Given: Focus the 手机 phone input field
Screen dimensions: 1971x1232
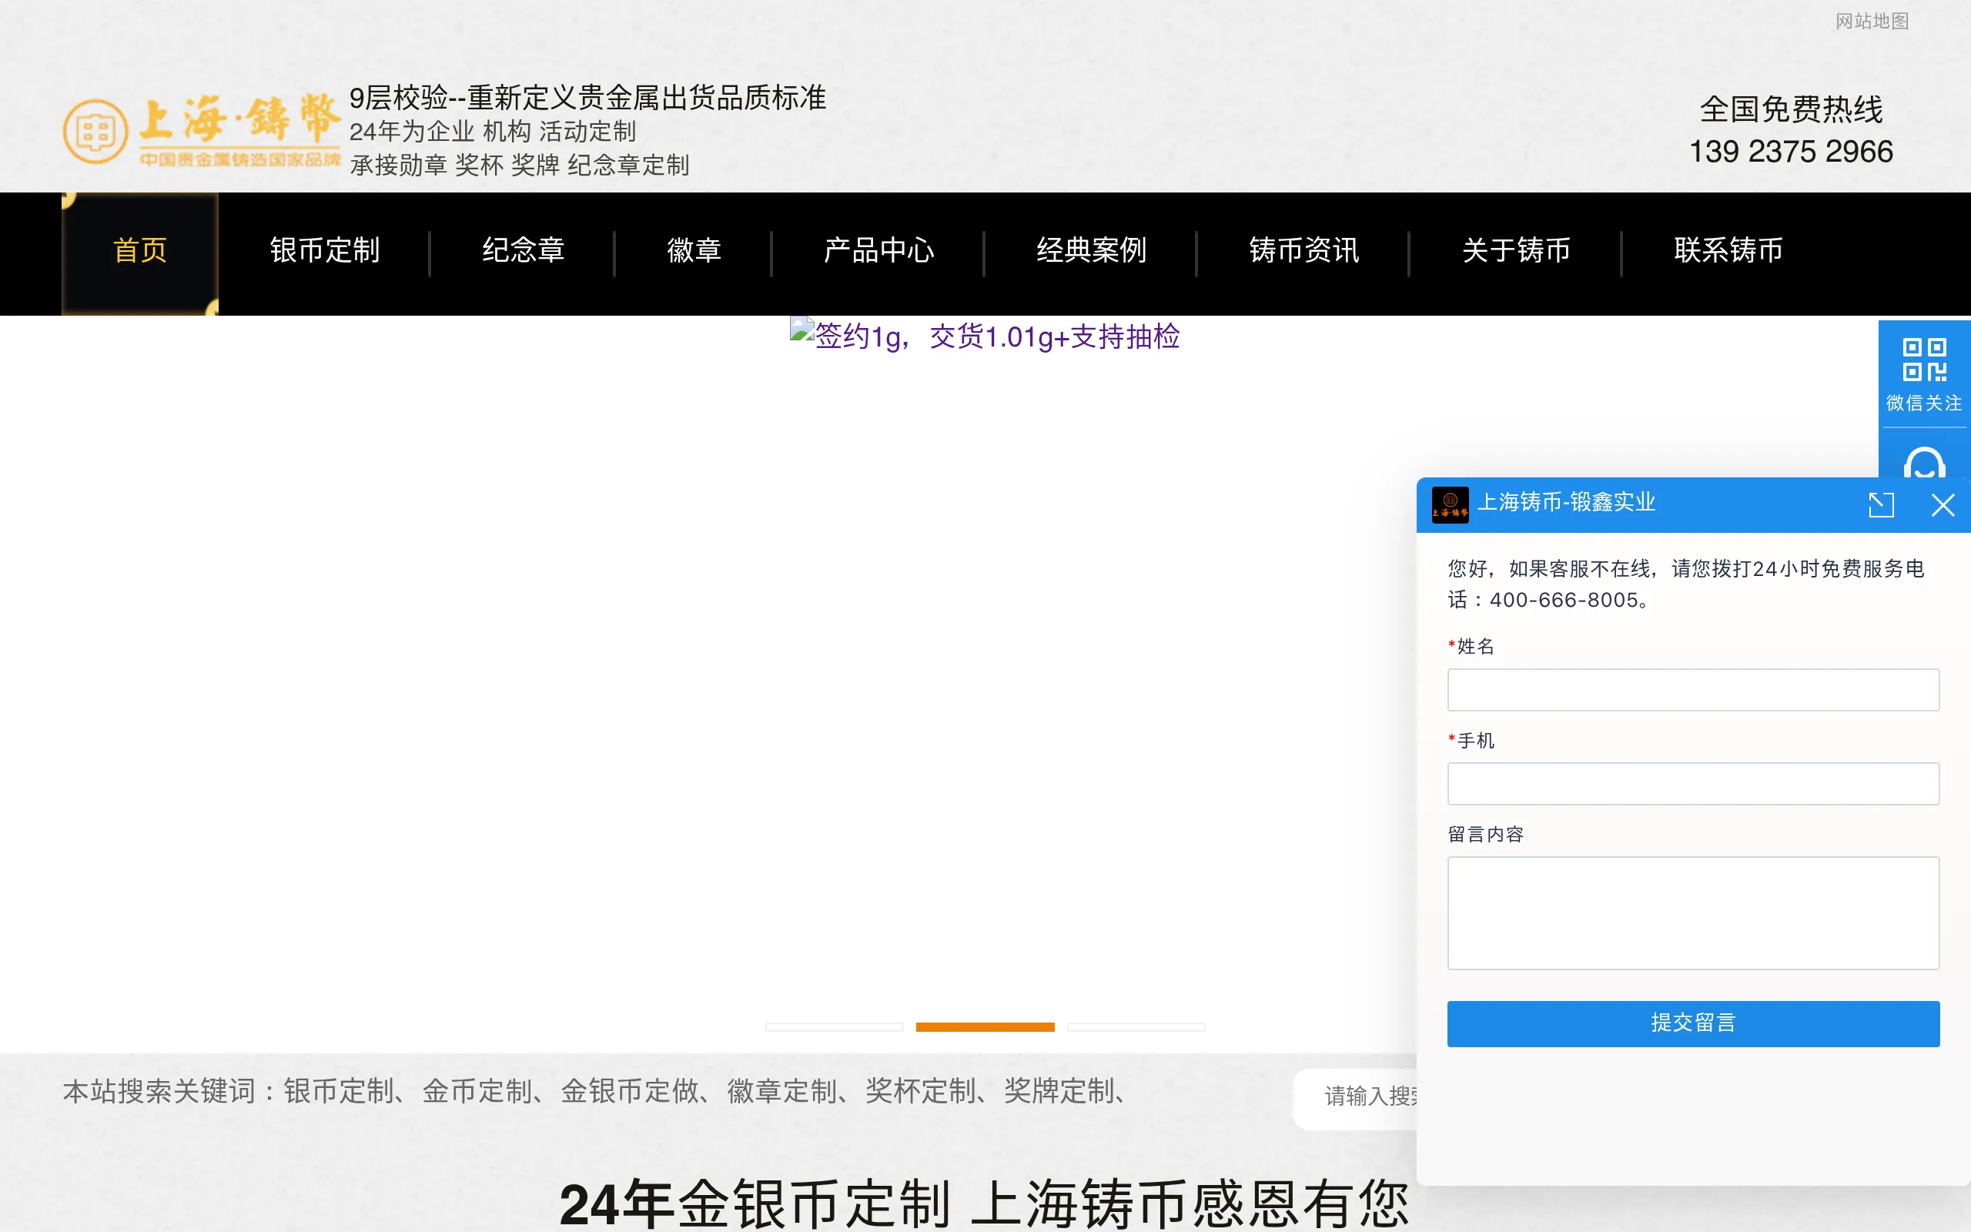Looking at the screenshot, I should click(x=1692, y=784).
